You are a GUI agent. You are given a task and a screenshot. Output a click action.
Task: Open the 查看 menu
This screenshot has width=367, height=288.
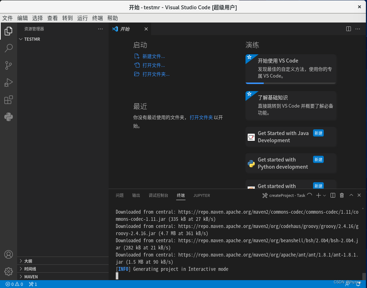tap(53, 18)
